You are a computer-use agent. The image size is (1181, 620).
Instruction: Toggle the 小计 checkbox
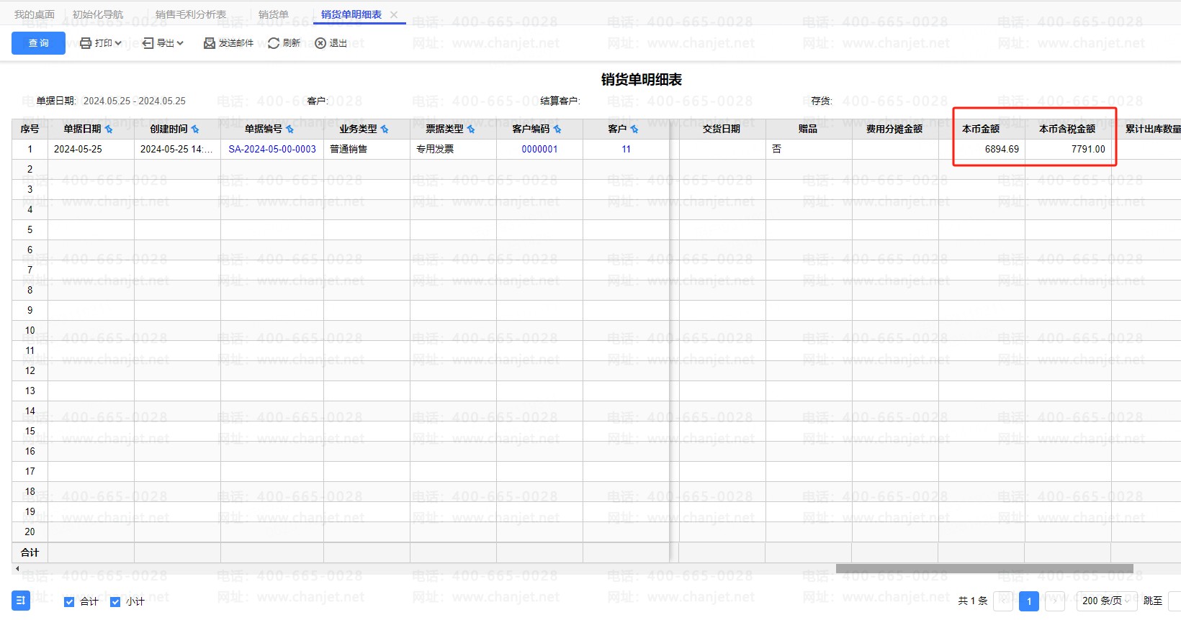pyautogui.click(x=115, y=602)
